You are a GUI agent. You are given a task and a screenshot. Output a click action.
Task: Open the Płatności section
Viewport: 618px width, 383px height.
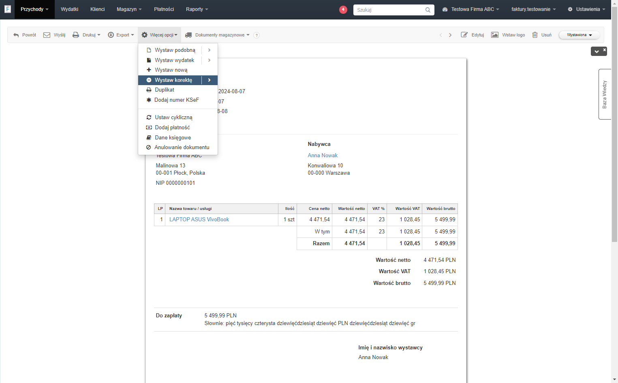coord(164,9)
